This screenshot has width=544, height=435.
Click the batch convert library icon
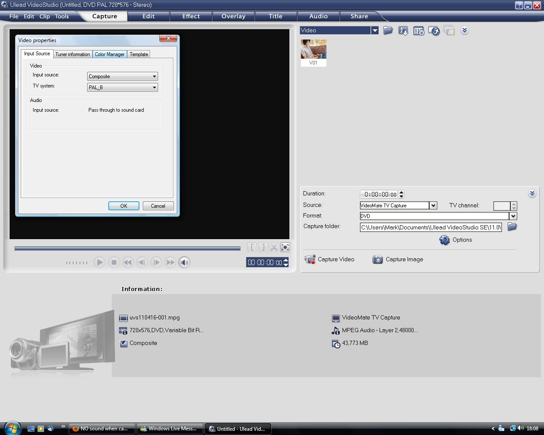pos(449,31)
